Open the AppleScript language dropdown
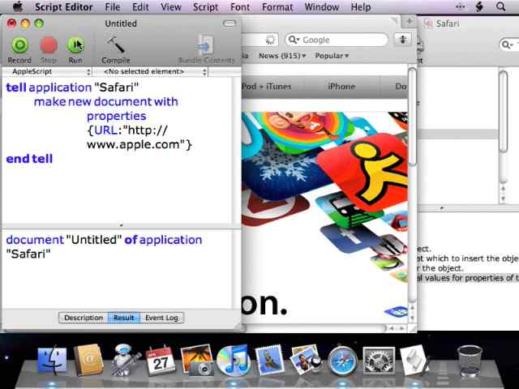This screenshot has height=389, width=519. 47,71
